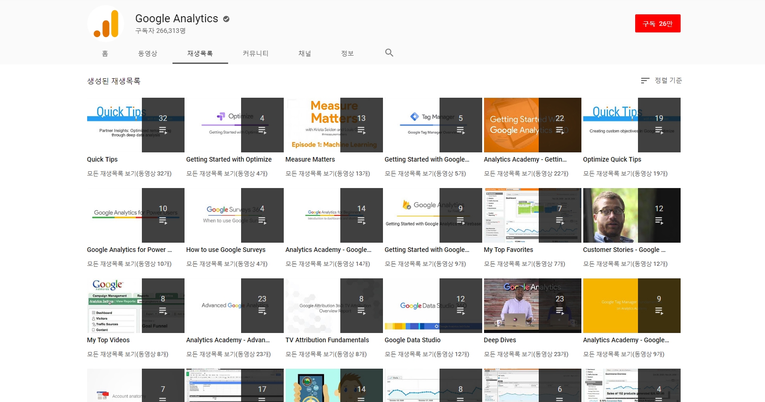The width and height of the screenshot is (765, 402).
Task: Click the verified checkmark badge next to channel name
Action: 226,19
